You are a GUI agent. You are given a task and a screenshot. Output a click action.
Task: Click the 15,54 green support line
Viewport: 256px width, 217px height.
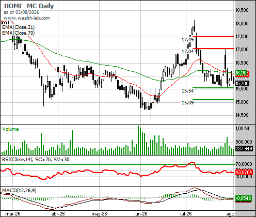click(x=213, y=88)
